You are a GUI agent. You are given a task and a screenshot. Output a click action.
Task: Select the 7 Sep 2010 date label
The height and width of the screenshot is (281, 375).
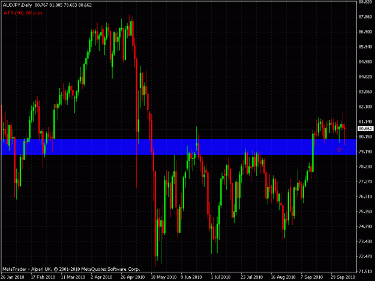pyautogui.click(x=312, y=277)
